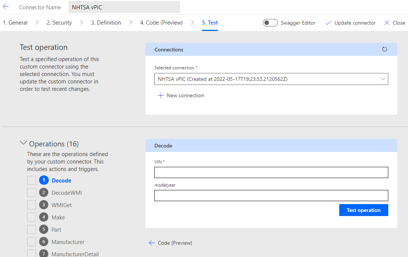This screenshot has height=257, width=408.
Task: Select the 5. Test tab
Action: [210, 23]
